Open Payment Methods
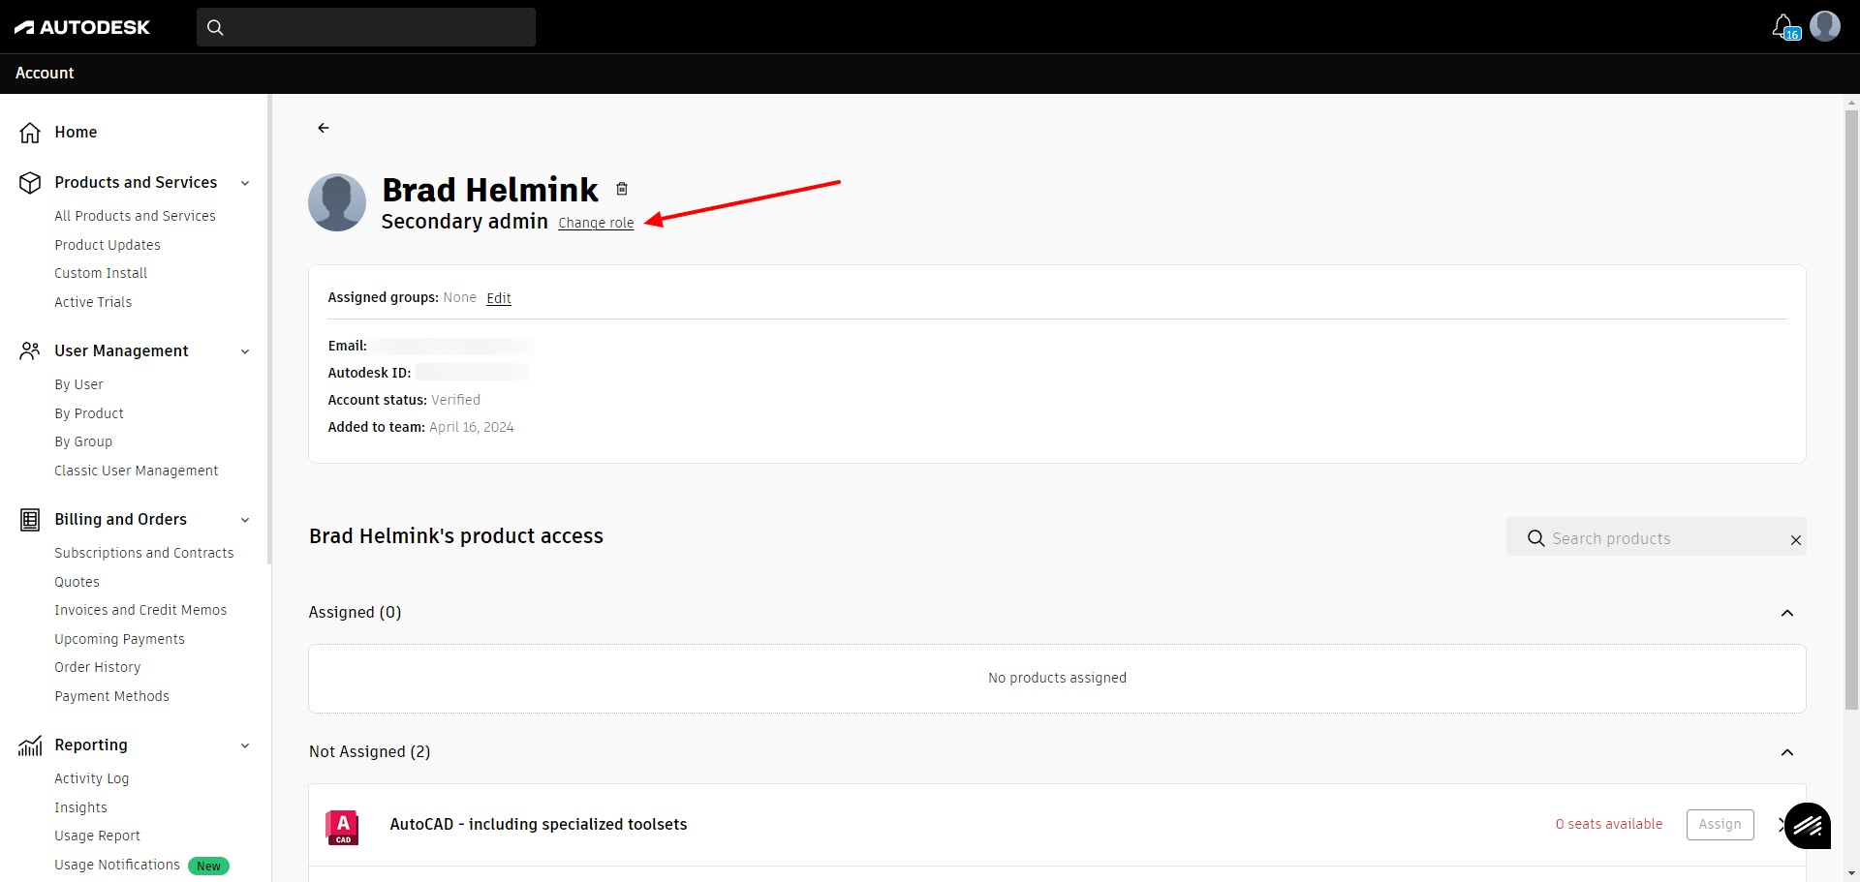This screenshot has width=1860, height=882. (111, 696)
